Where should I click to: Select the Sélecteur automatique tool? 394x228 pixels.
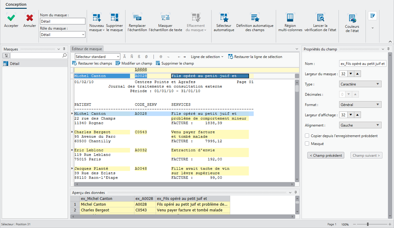click(224, 18)
